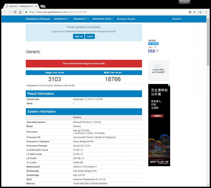Open Chrome three-dot menu
211x188 pixels.
pos(206,12)
